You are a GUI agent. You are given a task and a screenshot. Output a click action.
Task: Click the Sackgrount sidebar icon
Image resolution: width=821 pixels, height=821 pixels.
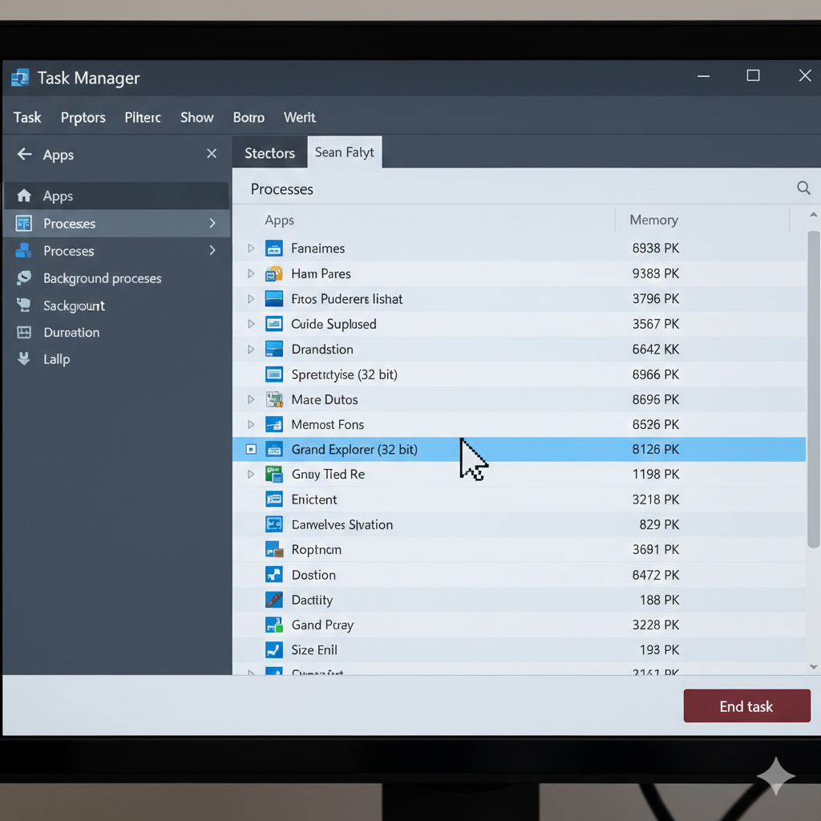click(23, 305)
